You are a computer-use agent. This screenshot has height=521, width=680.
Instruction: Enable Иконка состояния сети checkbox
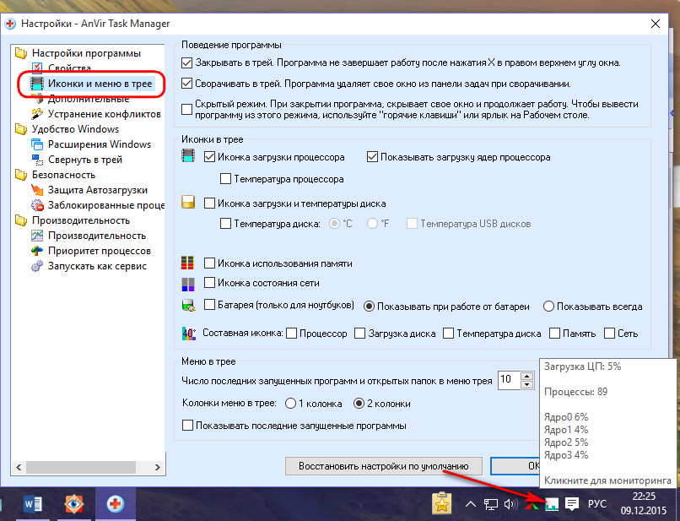pos(209,283)
